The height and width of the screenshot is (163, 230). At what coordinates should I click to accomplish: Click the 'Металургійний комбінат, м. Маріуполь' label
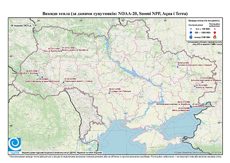173,104
